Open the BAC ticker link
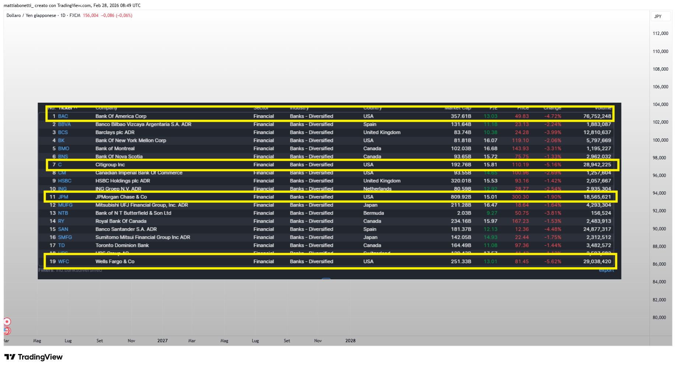This screenshot has width=676, height=368. [63, 116]
